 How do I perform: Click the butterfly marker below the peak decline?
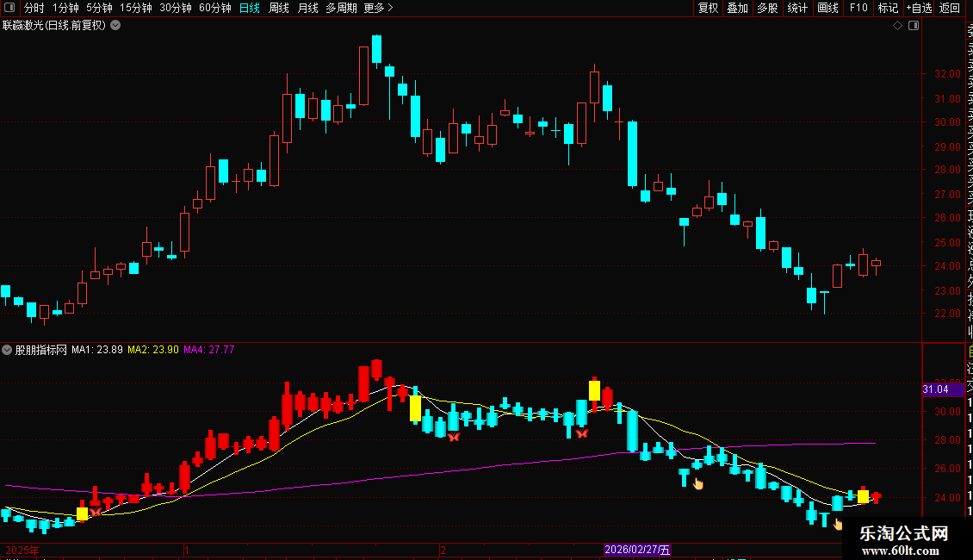pyautogui.click(x=454, y=437)
